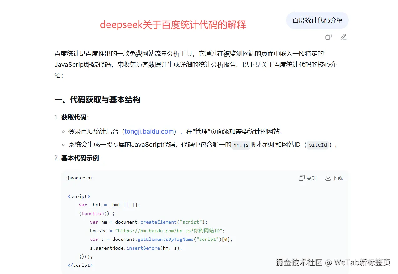Image resolution: width=398 pixels, height=274 pixels.
Task: Click the download arrow icon beside 下载
Action: coord(327,178)
